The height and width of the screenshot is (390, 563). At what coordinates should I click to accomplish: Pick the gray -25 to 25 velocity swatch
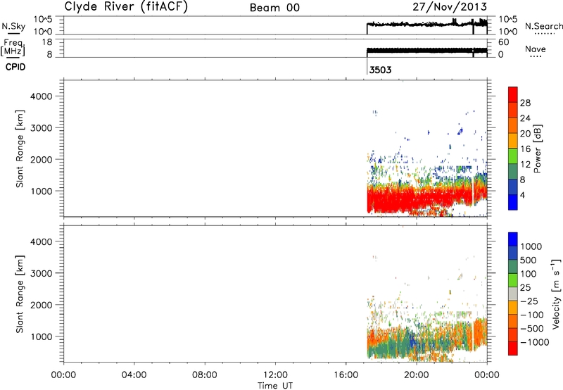point(513,294)
